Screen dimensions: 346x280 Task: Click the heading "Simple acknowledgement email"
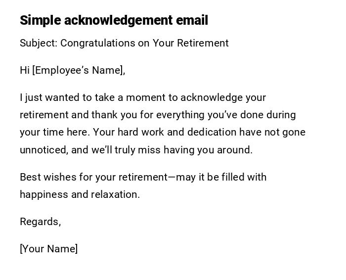pos(114,20)
